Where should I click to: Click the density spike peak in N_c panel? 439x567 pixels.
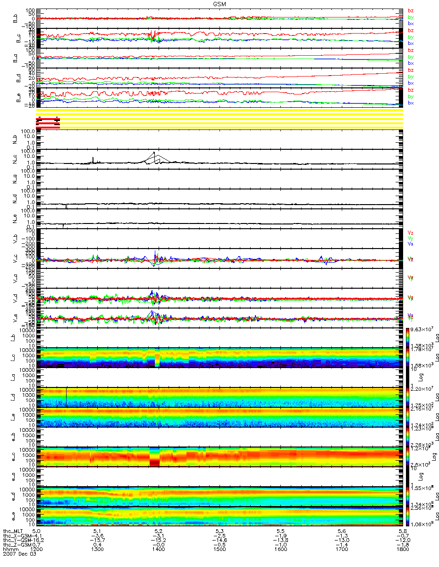154,152
